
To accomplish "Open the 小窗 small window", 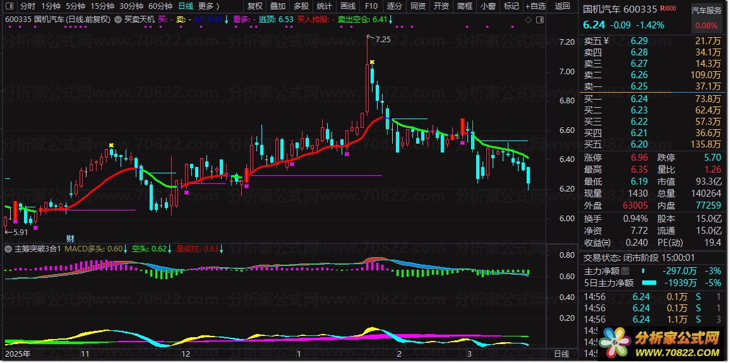I will [488, 6].
